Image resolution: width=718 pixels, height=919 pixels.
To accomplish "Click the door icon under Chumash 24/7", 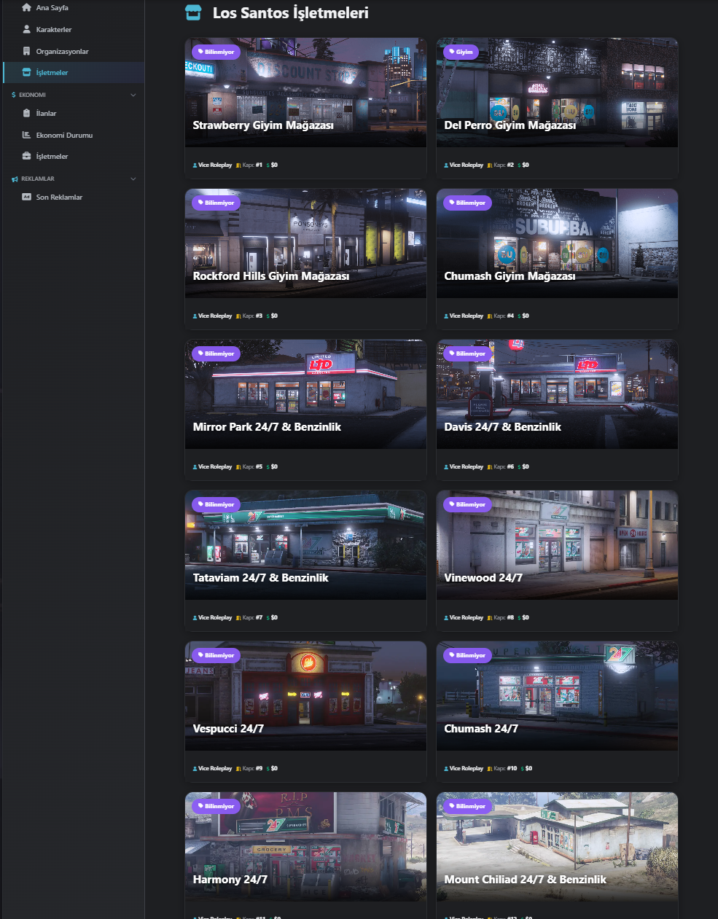I will [x=490, y=769].
